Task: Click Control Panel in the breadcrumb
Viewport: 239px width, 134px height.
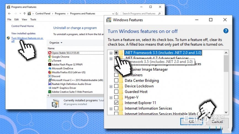Action: point(43,13)
